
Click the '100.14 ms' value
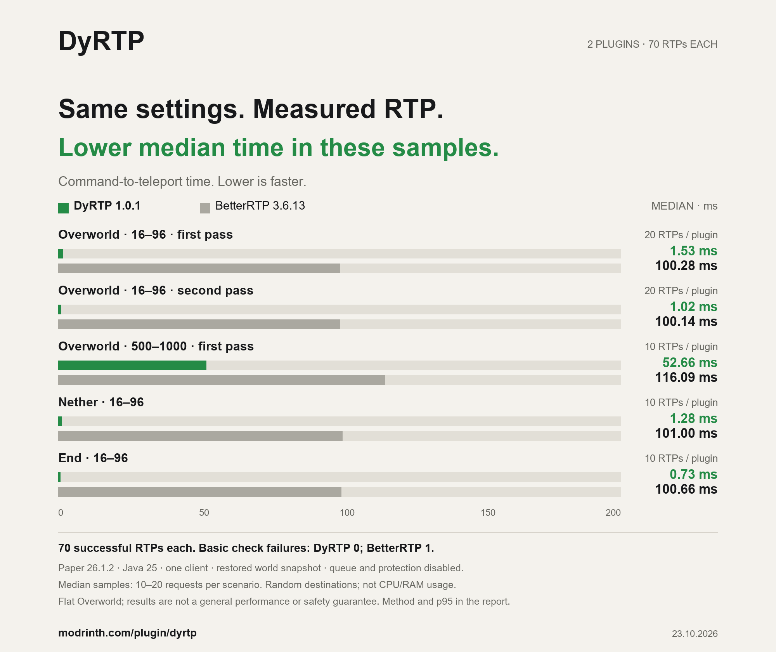pyautogui.click(x=686, y=321)
